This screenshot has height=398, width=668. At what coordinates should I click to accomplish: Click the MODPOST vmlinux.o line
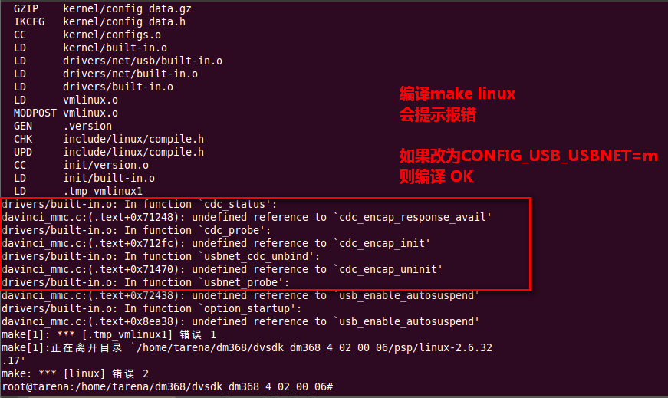point(66,113)
